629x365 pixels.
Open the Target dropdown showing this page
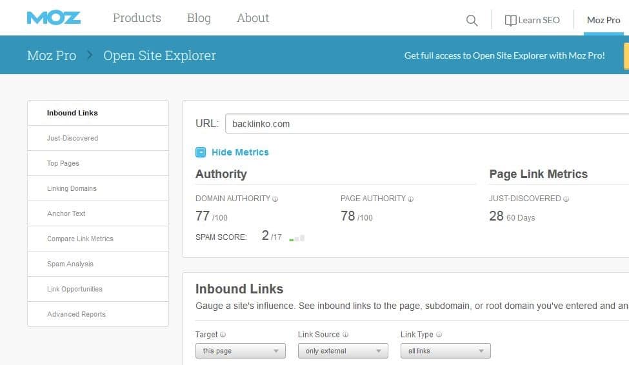240,351
